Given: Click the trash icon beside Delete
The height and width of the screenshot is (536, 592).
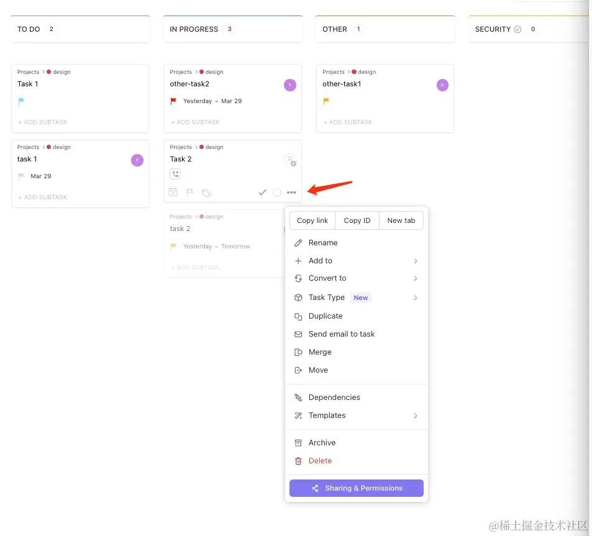Looking at the screenshot, I should point(298,461).
